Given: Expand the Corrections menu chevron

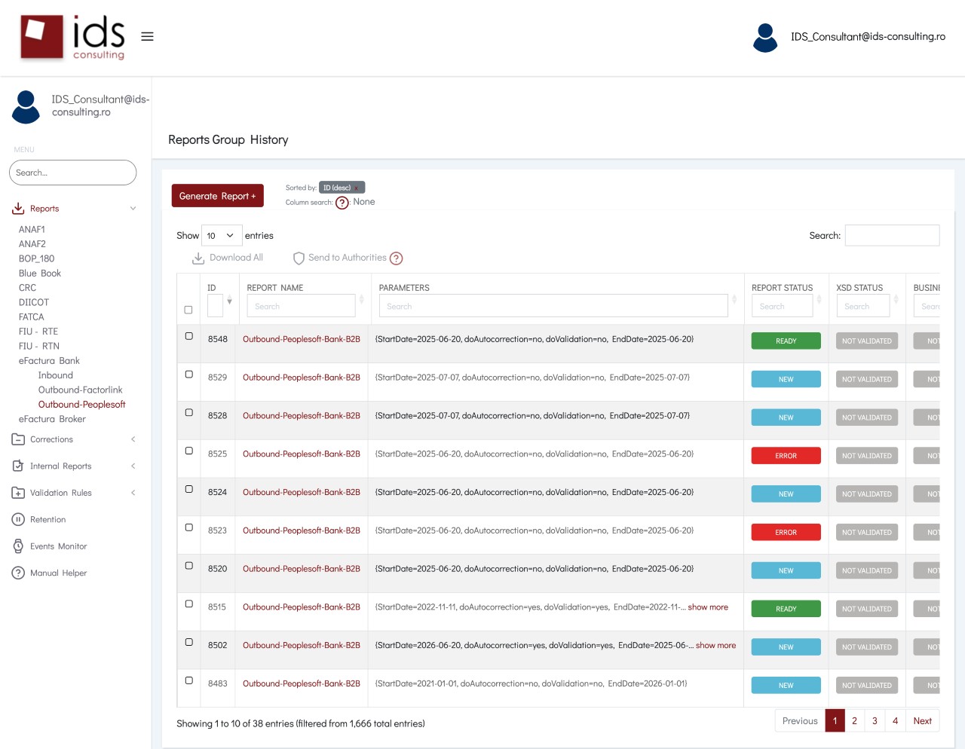Looking at the screenshot, I should pyautogui.click(x=133, y=439).
